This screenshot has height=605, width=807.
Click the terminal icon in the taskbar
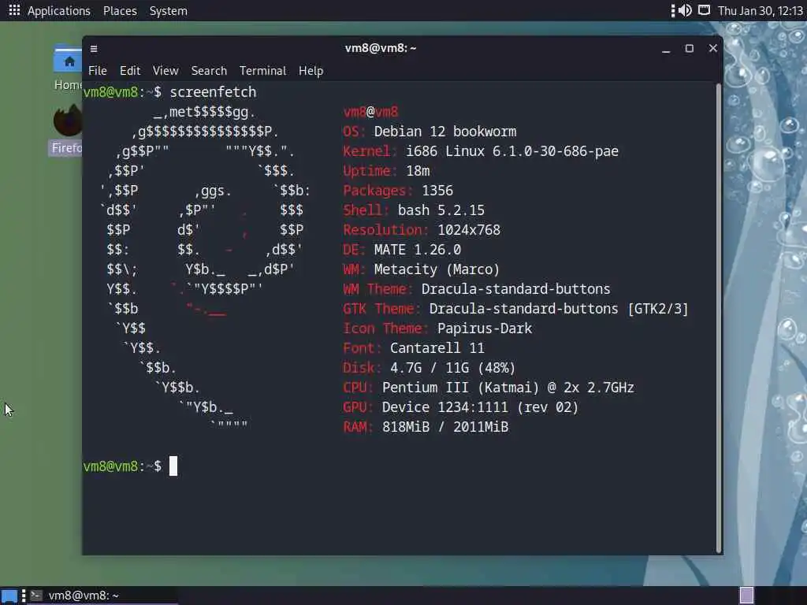36,596
